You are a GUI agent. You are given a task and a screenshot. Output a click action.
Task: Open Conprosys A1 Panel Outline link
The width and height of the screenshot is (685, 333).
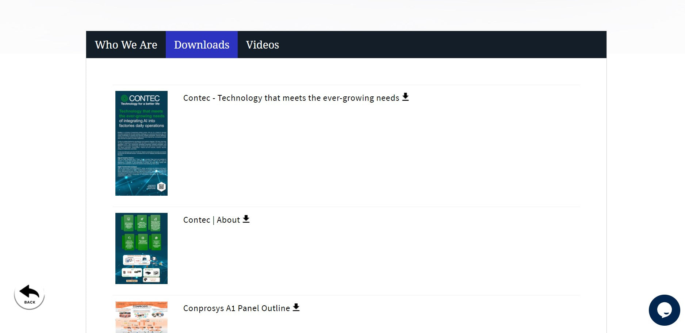point(237,308)
